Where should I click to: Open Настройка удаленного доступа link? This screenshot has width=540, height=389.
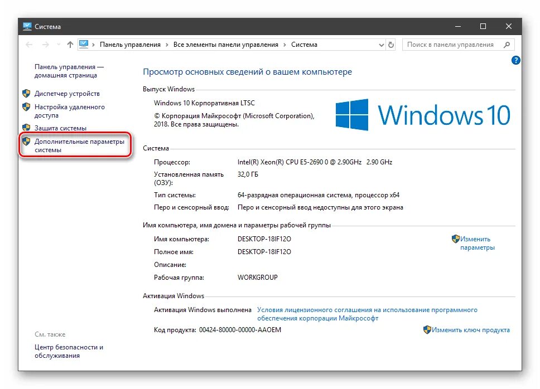tap(70, 111)
